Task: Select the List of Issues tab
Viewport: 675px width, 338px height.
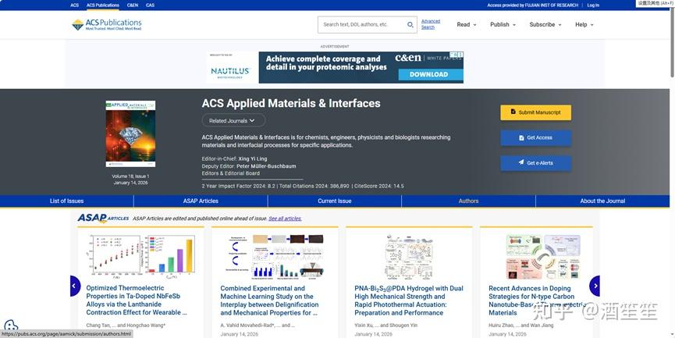Action: (67, 201)
